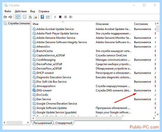Toggle the console tree show/hide button
Viewport: 162px width, 132px height.
pyautogui.click(x=18, y=17)
